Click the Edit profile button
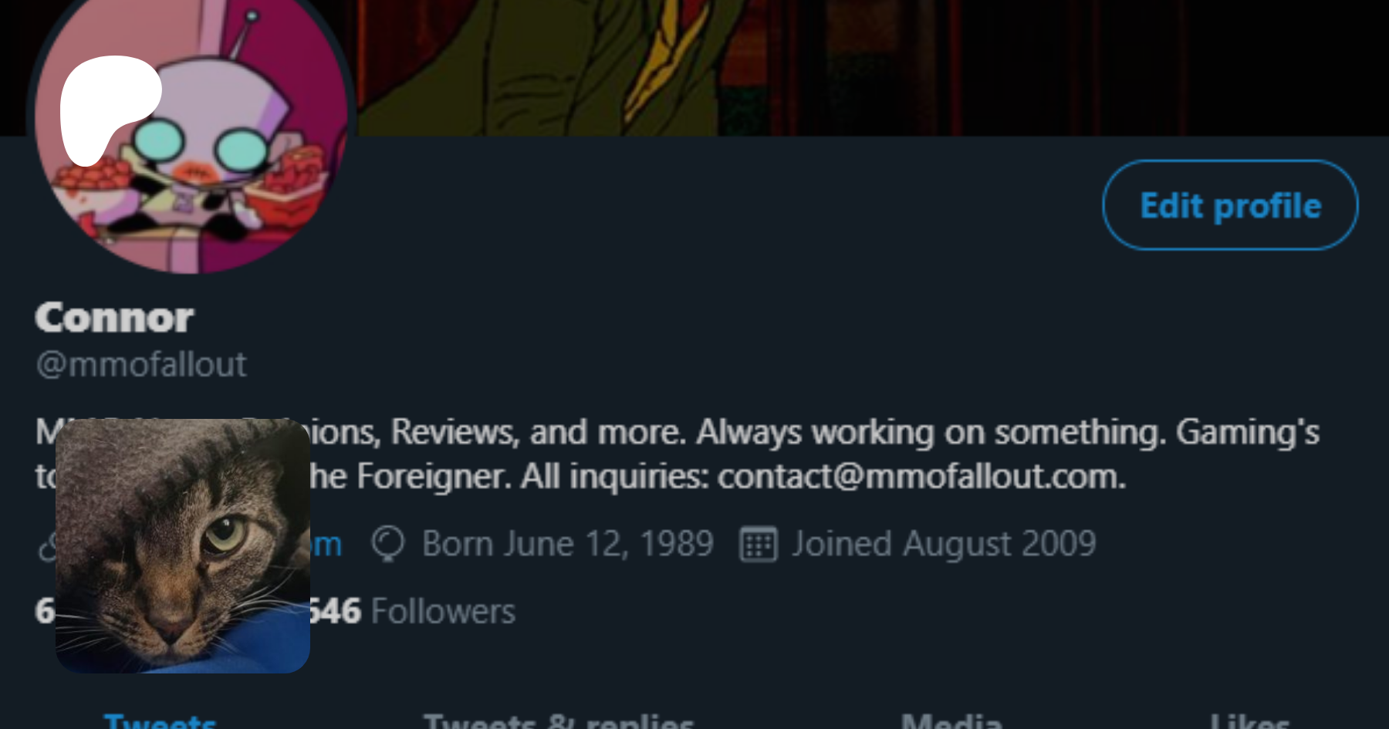This screenshot has width=1389, height=729. [x=1230, y=205]
